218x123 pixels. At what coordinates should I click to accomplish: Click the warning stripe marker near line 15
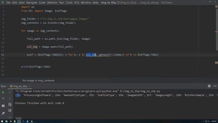click(x=216, y=63)
